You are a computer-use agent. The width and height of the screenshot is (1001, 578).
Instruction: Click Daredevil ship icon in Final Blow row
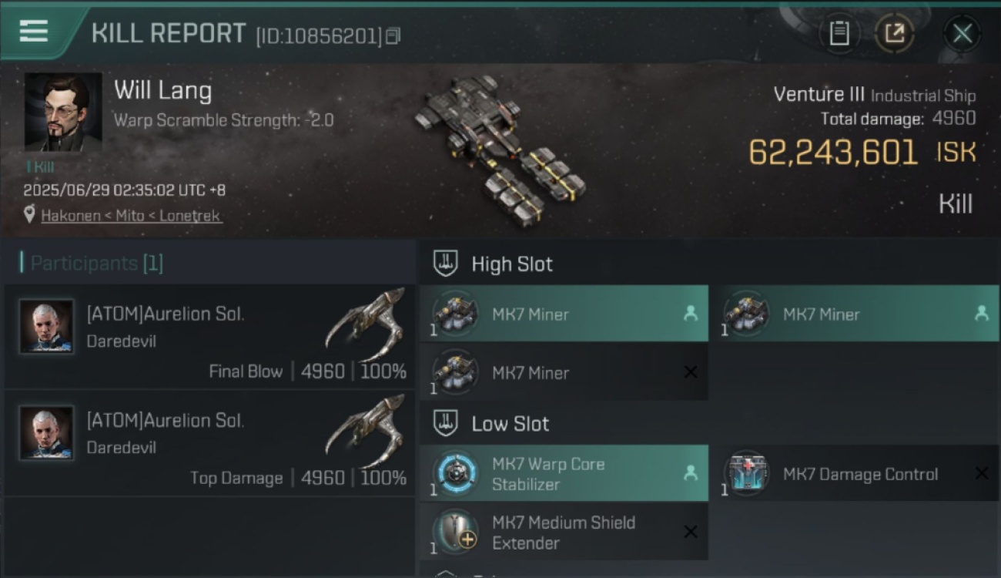pyautogui.click(x=365, y=325)
